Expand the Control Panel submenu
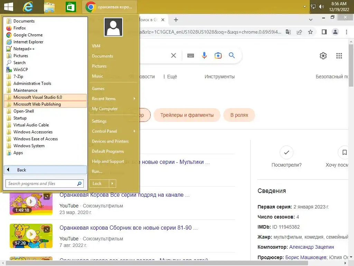Viewport: 354px width, 266px height. pos(113,131)
